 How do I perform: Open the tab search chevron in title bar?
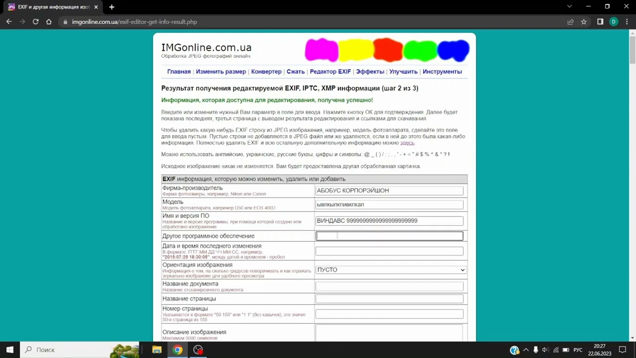coord(569,6)
